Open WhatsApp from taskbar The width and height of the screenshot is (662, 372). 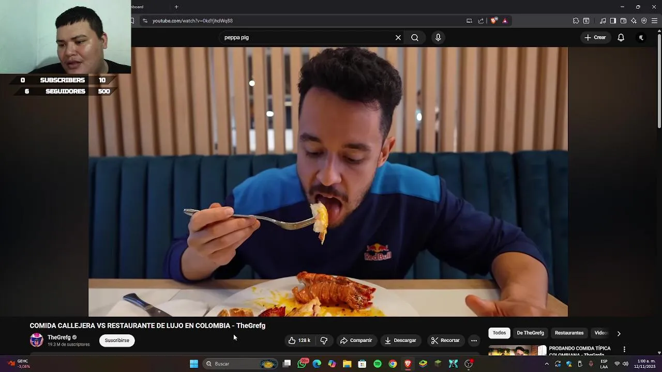[302, 364]
